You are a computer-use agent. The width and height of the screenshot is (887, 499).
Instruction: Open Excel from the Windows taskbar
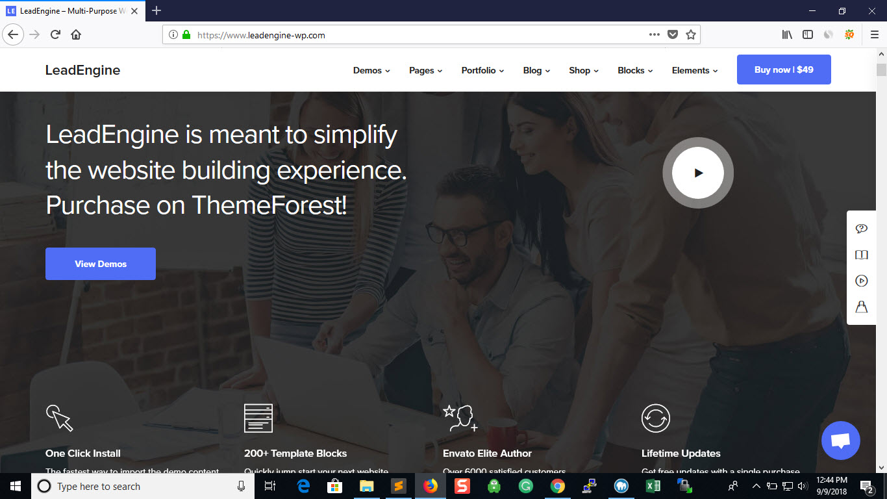(653, 486)
